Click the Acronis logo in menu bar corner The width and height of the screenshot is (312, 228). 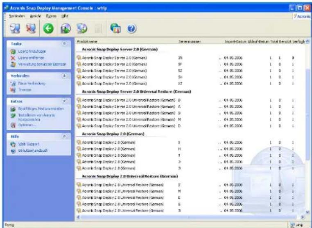(x=302, y=16)
